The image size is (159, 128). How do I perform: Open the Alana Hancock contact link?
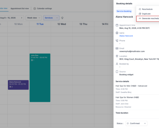point(126,36)
